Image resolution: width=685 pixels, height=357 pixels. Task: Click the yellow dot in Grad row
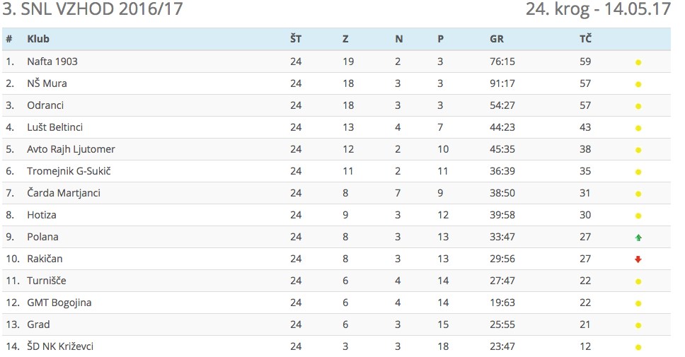[x=638, y=325]
